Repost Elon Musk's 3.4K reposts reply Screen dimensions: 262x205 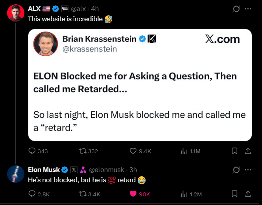(x=81, y=194)
